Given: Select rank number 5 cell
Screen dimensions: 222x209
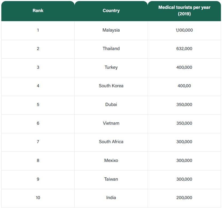Looking at the screenshot, I should click(x=38, y=105).
